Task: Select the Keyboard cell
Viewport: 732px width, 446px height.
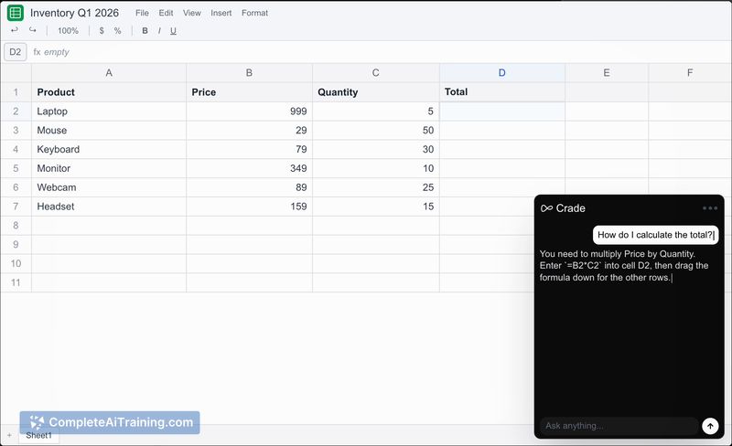Action: [109, 149]
